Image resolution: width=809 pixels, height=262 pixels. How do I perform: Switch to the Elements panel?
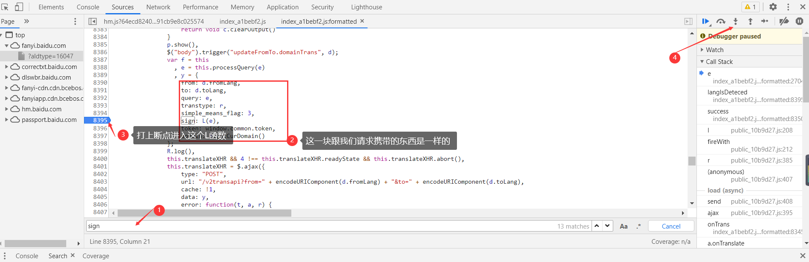(51, 7)
